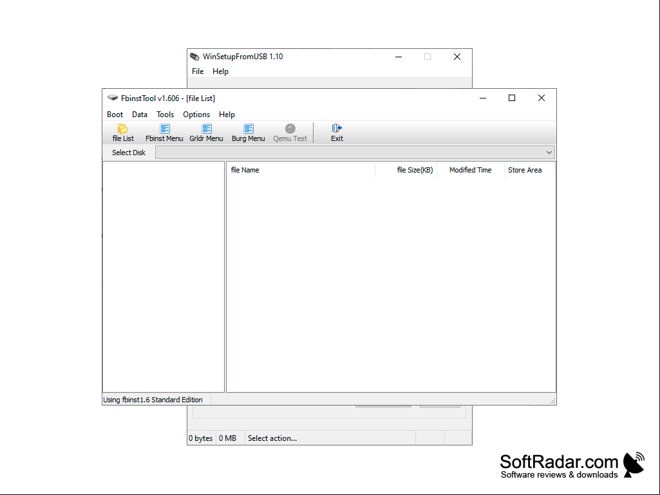Sort by the file Name column header
Screen dimensions: 660x495
click(301, 170)
